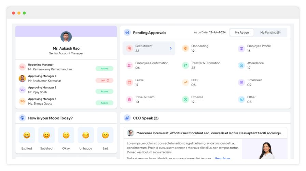Select the Other approvals icon
The height and width of the screenshot is (171, 306).
(x=241, y=100)
